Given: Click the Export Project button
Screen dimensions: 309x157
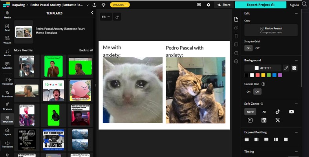Looking at the screenshot, I should point(261,5).
